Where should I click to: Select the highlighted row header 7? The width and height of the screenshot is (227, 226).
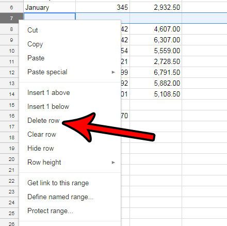(11, 18)
